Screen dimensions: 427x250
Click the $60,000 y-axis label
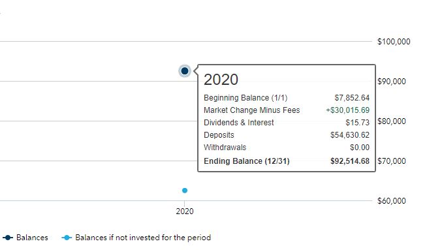click(392, 200)
